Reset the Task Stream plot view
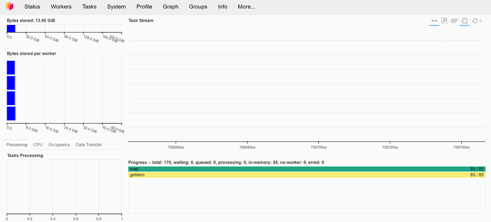Screen dimensions: 491x222 [x=475, y=21]
